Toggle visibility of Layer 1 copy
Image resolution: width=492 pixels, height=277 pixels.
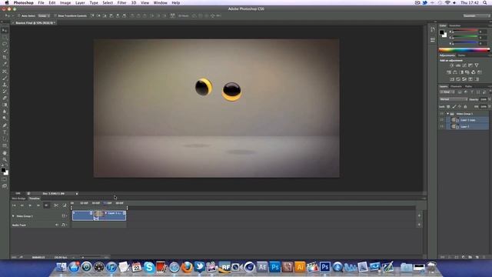pyautogui.click(x=442, y=120)
